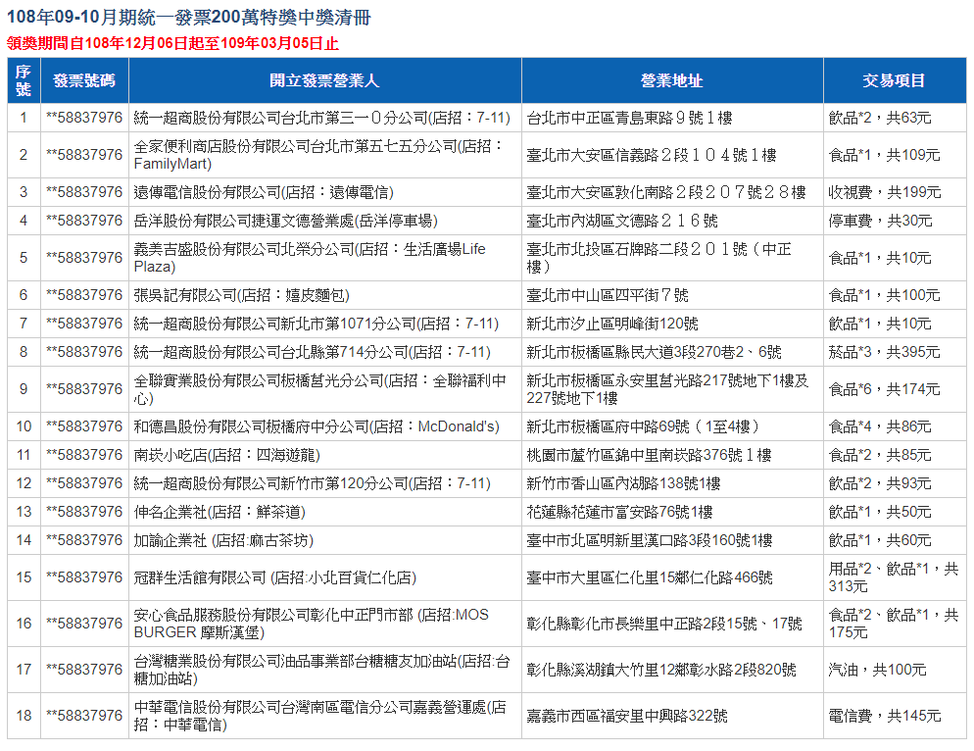Viewport: 974px width, 751px height.
Task: Click address 臺中市北區漢口路3段160號1樓
Action: click(650, 541)
